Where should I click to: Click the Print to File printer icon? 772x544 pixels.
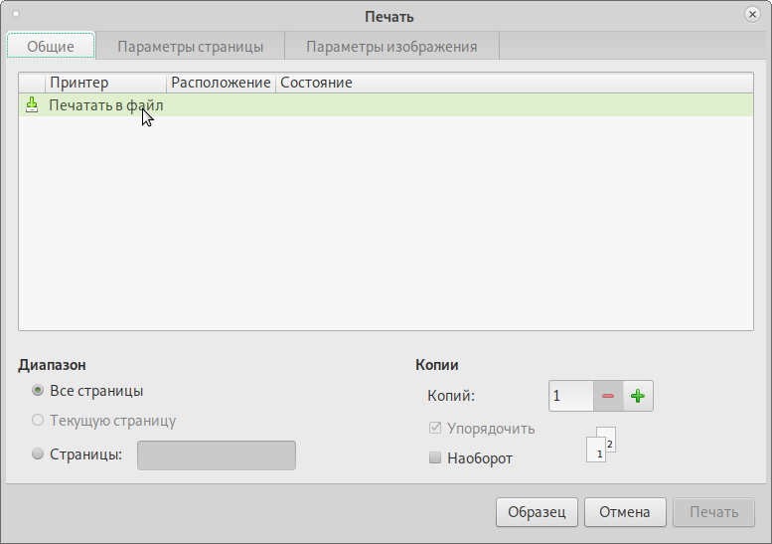[31, 104]
